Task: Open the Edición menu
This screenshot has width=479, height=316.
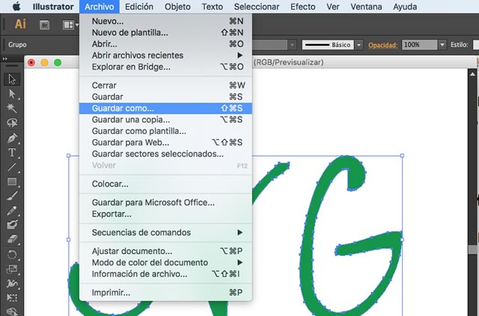Action: [x=139, y=7]
